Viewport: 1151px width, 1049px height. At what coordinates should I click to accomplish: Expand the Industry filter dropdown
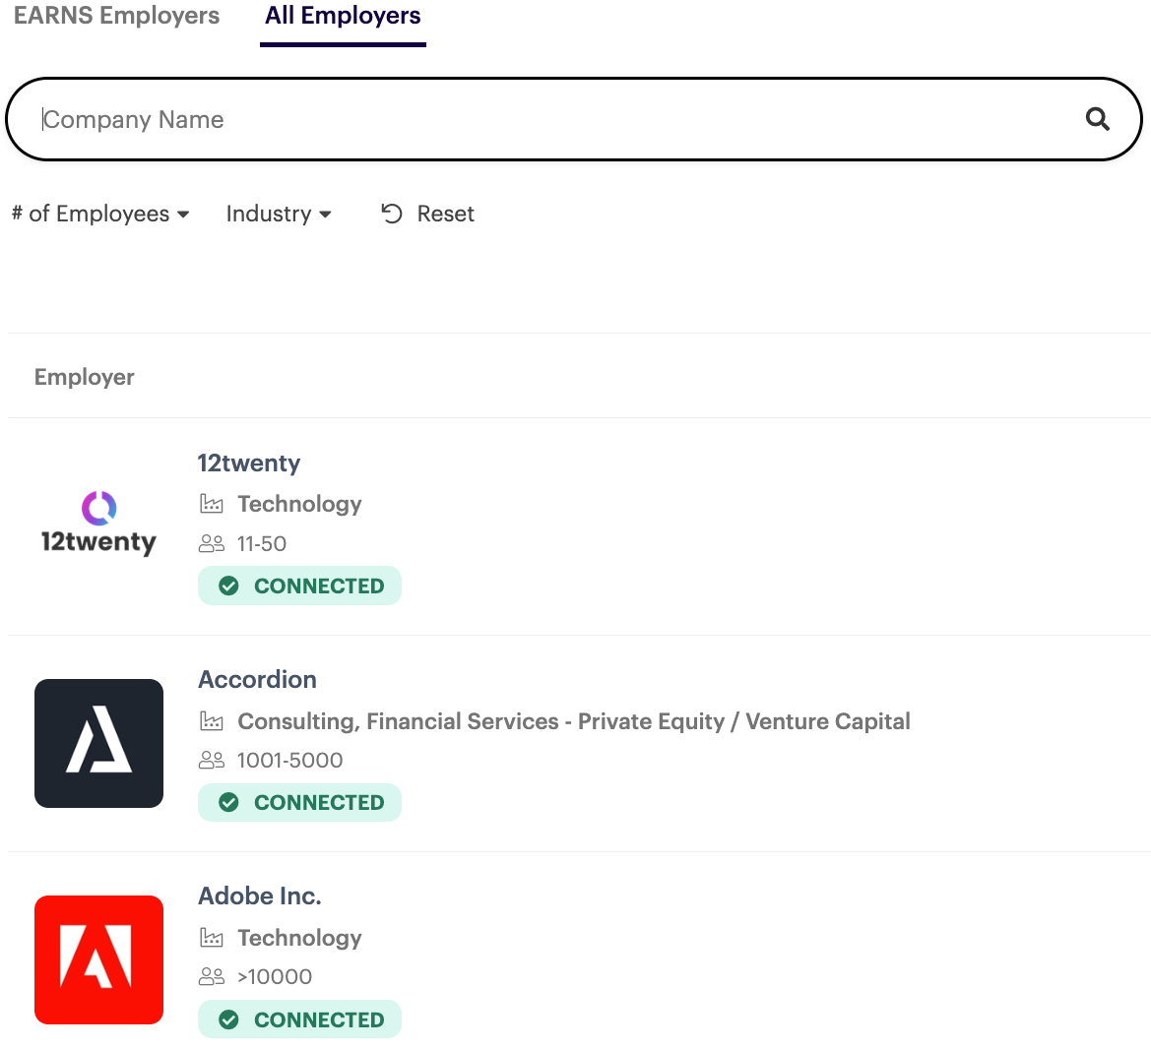279,214
